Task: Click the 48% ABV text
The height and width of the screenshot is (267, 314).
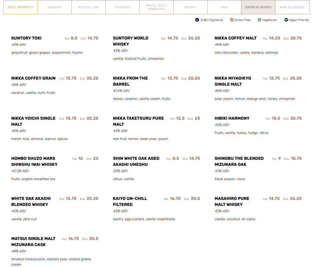Action: coord(19,251)
